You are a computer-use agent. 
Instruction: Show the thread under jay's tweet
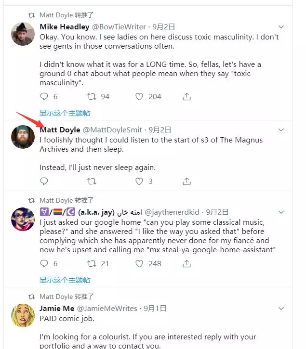[65, 280]
